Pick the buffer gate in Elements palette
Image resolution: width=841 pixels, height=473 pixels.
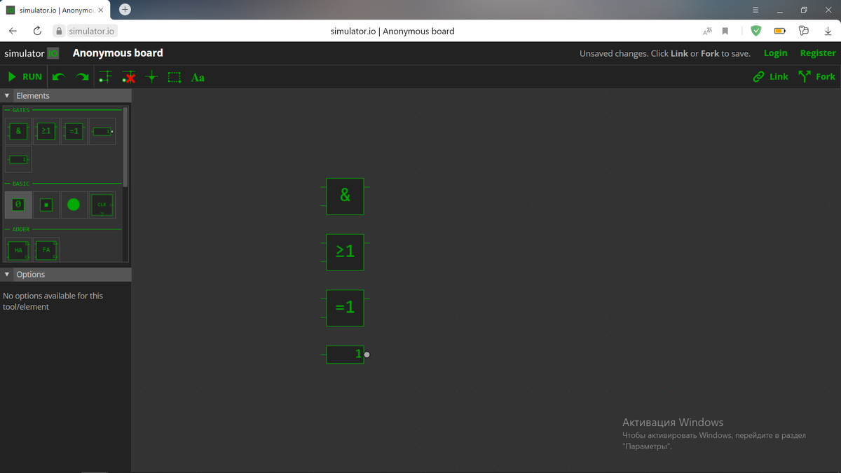(18, 159)
